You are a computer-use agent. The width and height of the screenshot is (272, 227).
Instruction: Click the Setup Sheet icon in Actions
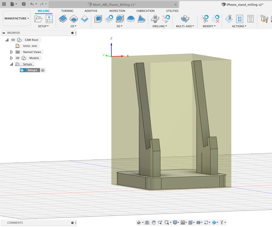click(250, 19)
